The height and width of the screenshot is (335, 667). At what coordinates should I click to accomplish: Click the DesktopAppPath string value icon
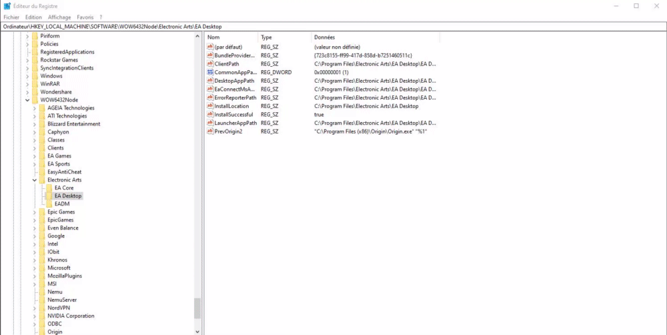coord(210,81)
